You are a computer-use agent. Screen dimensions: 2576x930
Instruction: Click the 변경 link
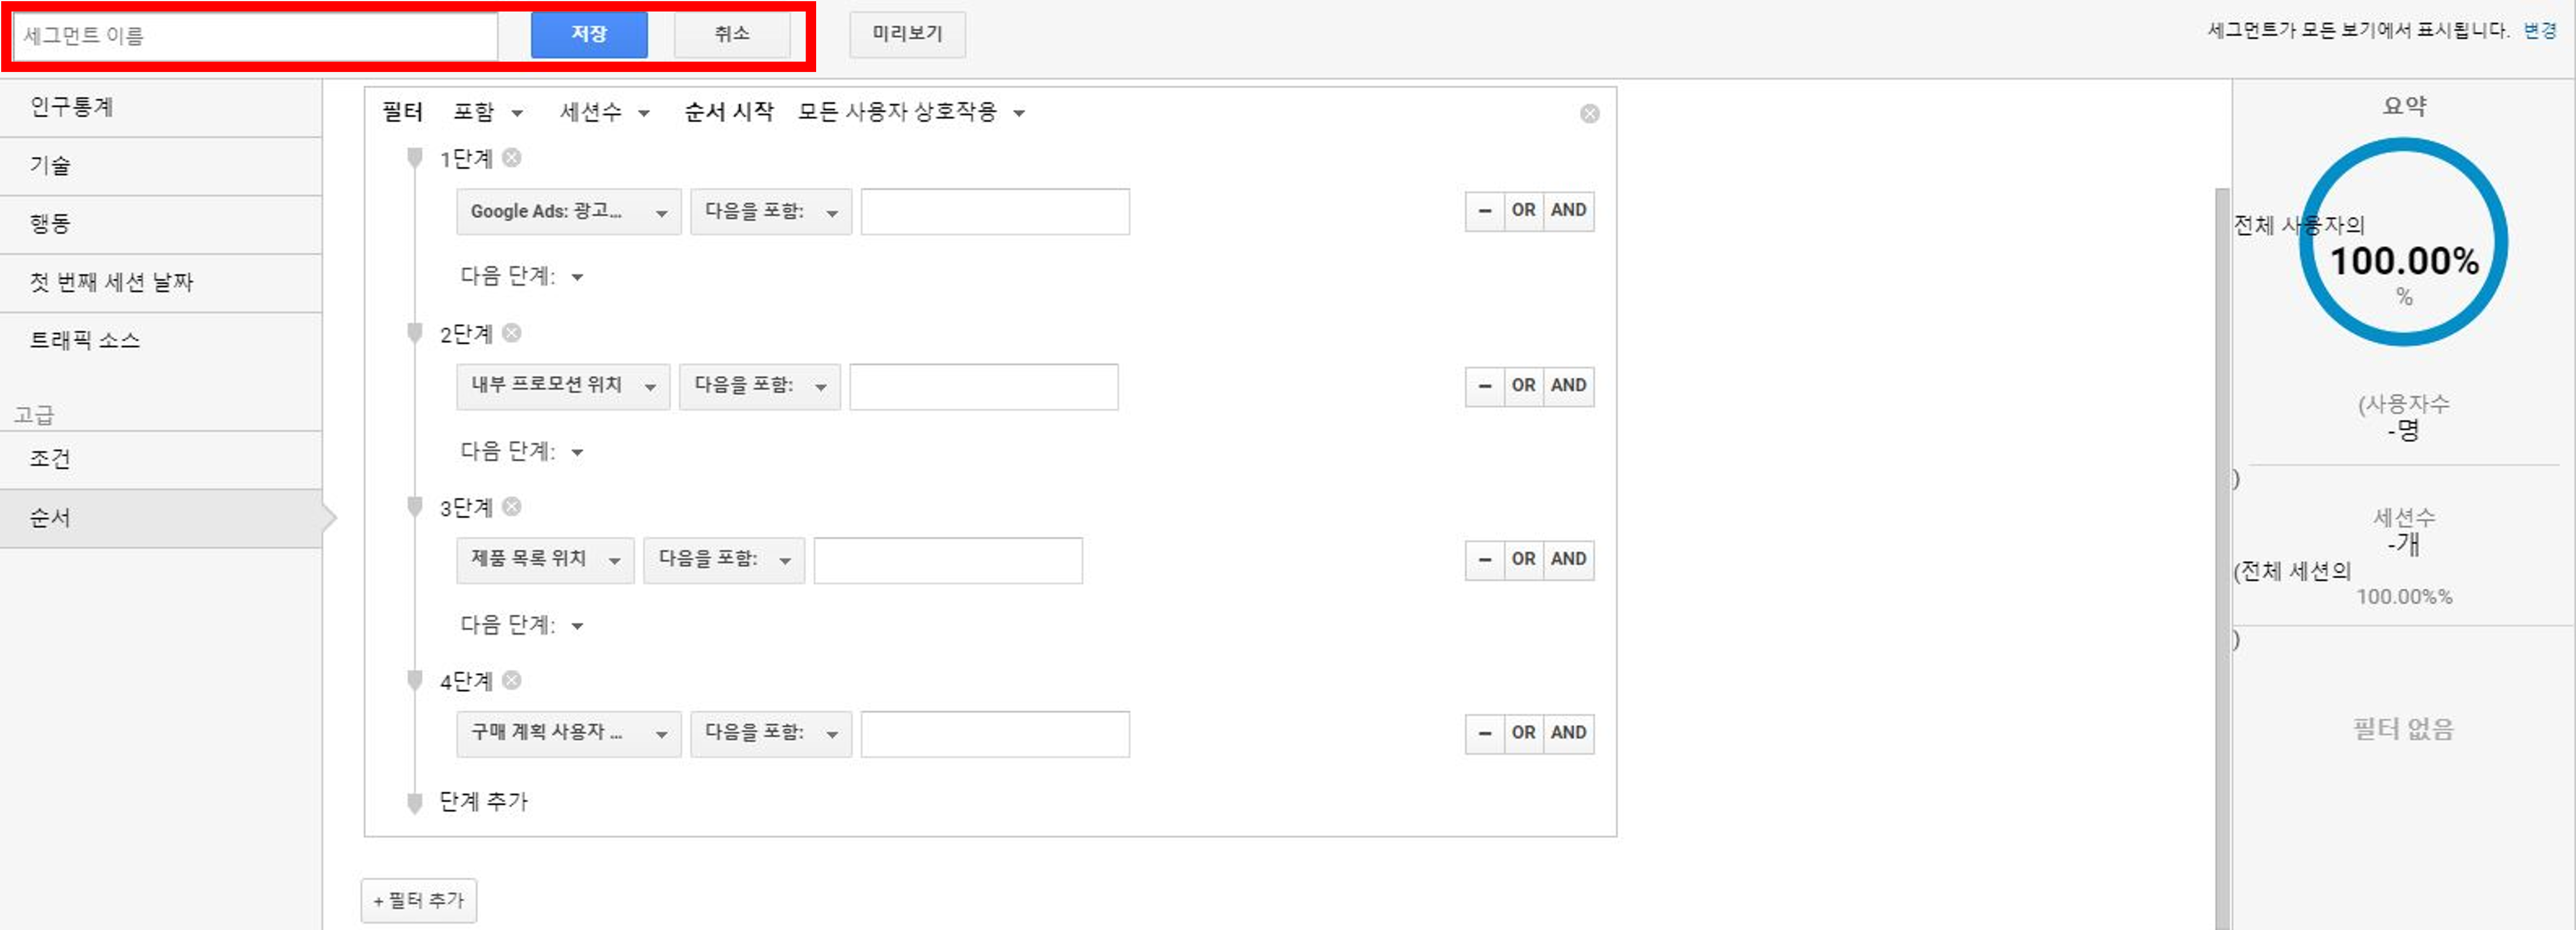click(2540, 31)
